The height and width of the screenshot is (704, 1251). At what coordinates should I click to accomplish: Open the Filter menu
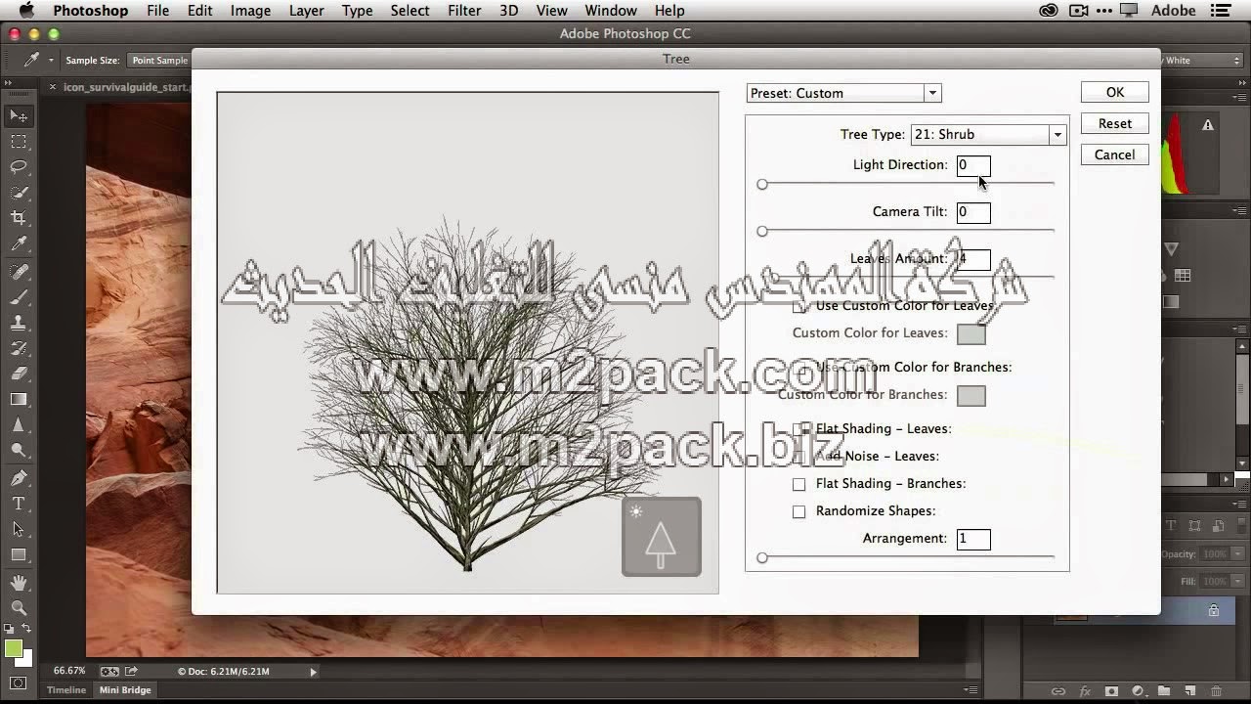pos(464,11)
